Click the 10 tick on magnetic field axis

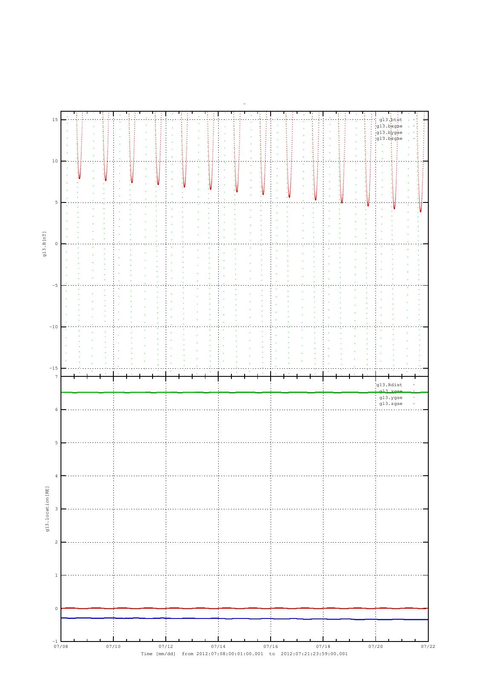pos(55,161)
